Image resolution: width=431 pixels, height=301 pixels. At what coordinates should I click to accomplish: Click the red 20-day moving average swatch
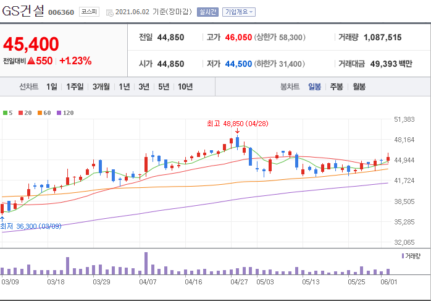20,113
